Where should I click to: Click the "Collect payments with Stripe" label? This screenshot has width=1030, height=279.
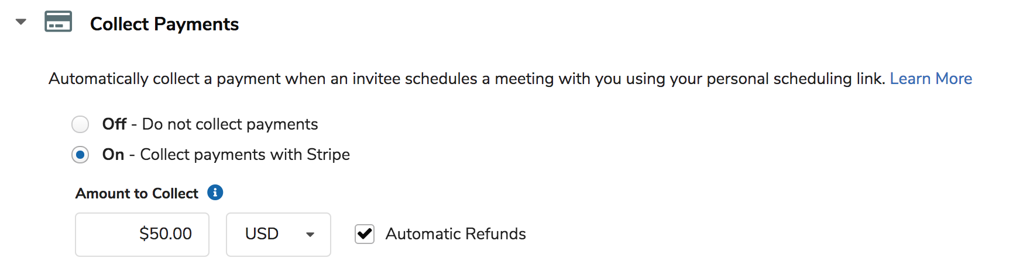point(245,155)
